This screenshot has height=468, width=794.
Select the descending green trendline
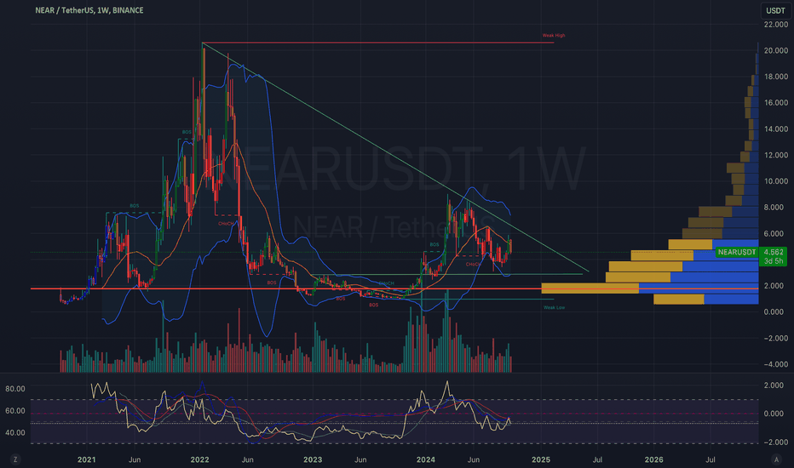[x=395, y=157]
